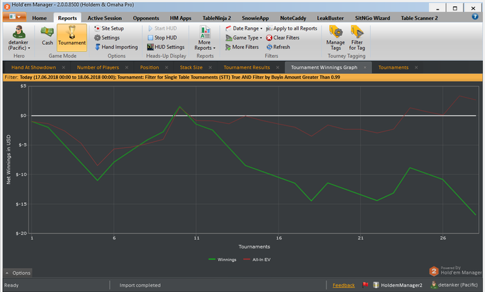
Task: Switch game mode to Cash
Action: point(47,36)
